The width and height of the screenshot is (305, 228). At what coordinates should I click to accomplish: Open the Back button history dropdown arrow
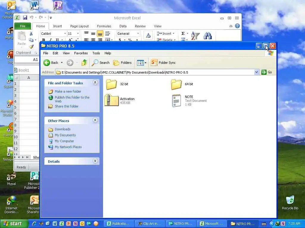click(x=62, y=63)
